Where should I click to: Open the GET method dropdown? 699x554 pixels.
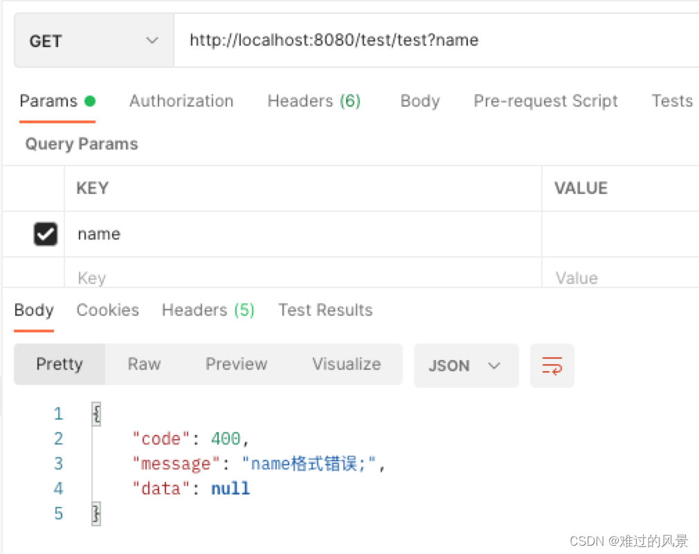tap(93, 41)
